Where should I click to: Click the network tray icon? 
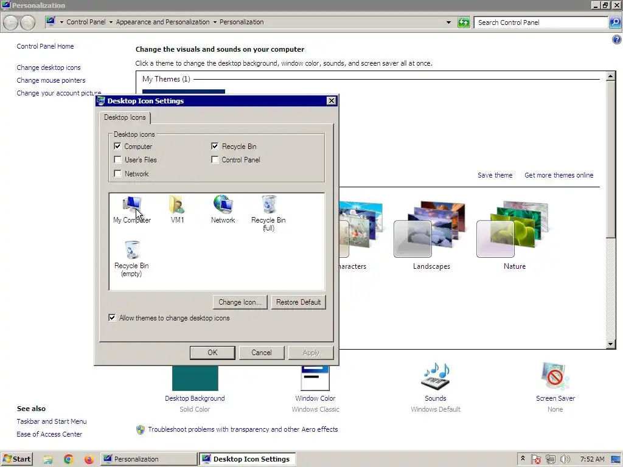(x=550, y=460)
